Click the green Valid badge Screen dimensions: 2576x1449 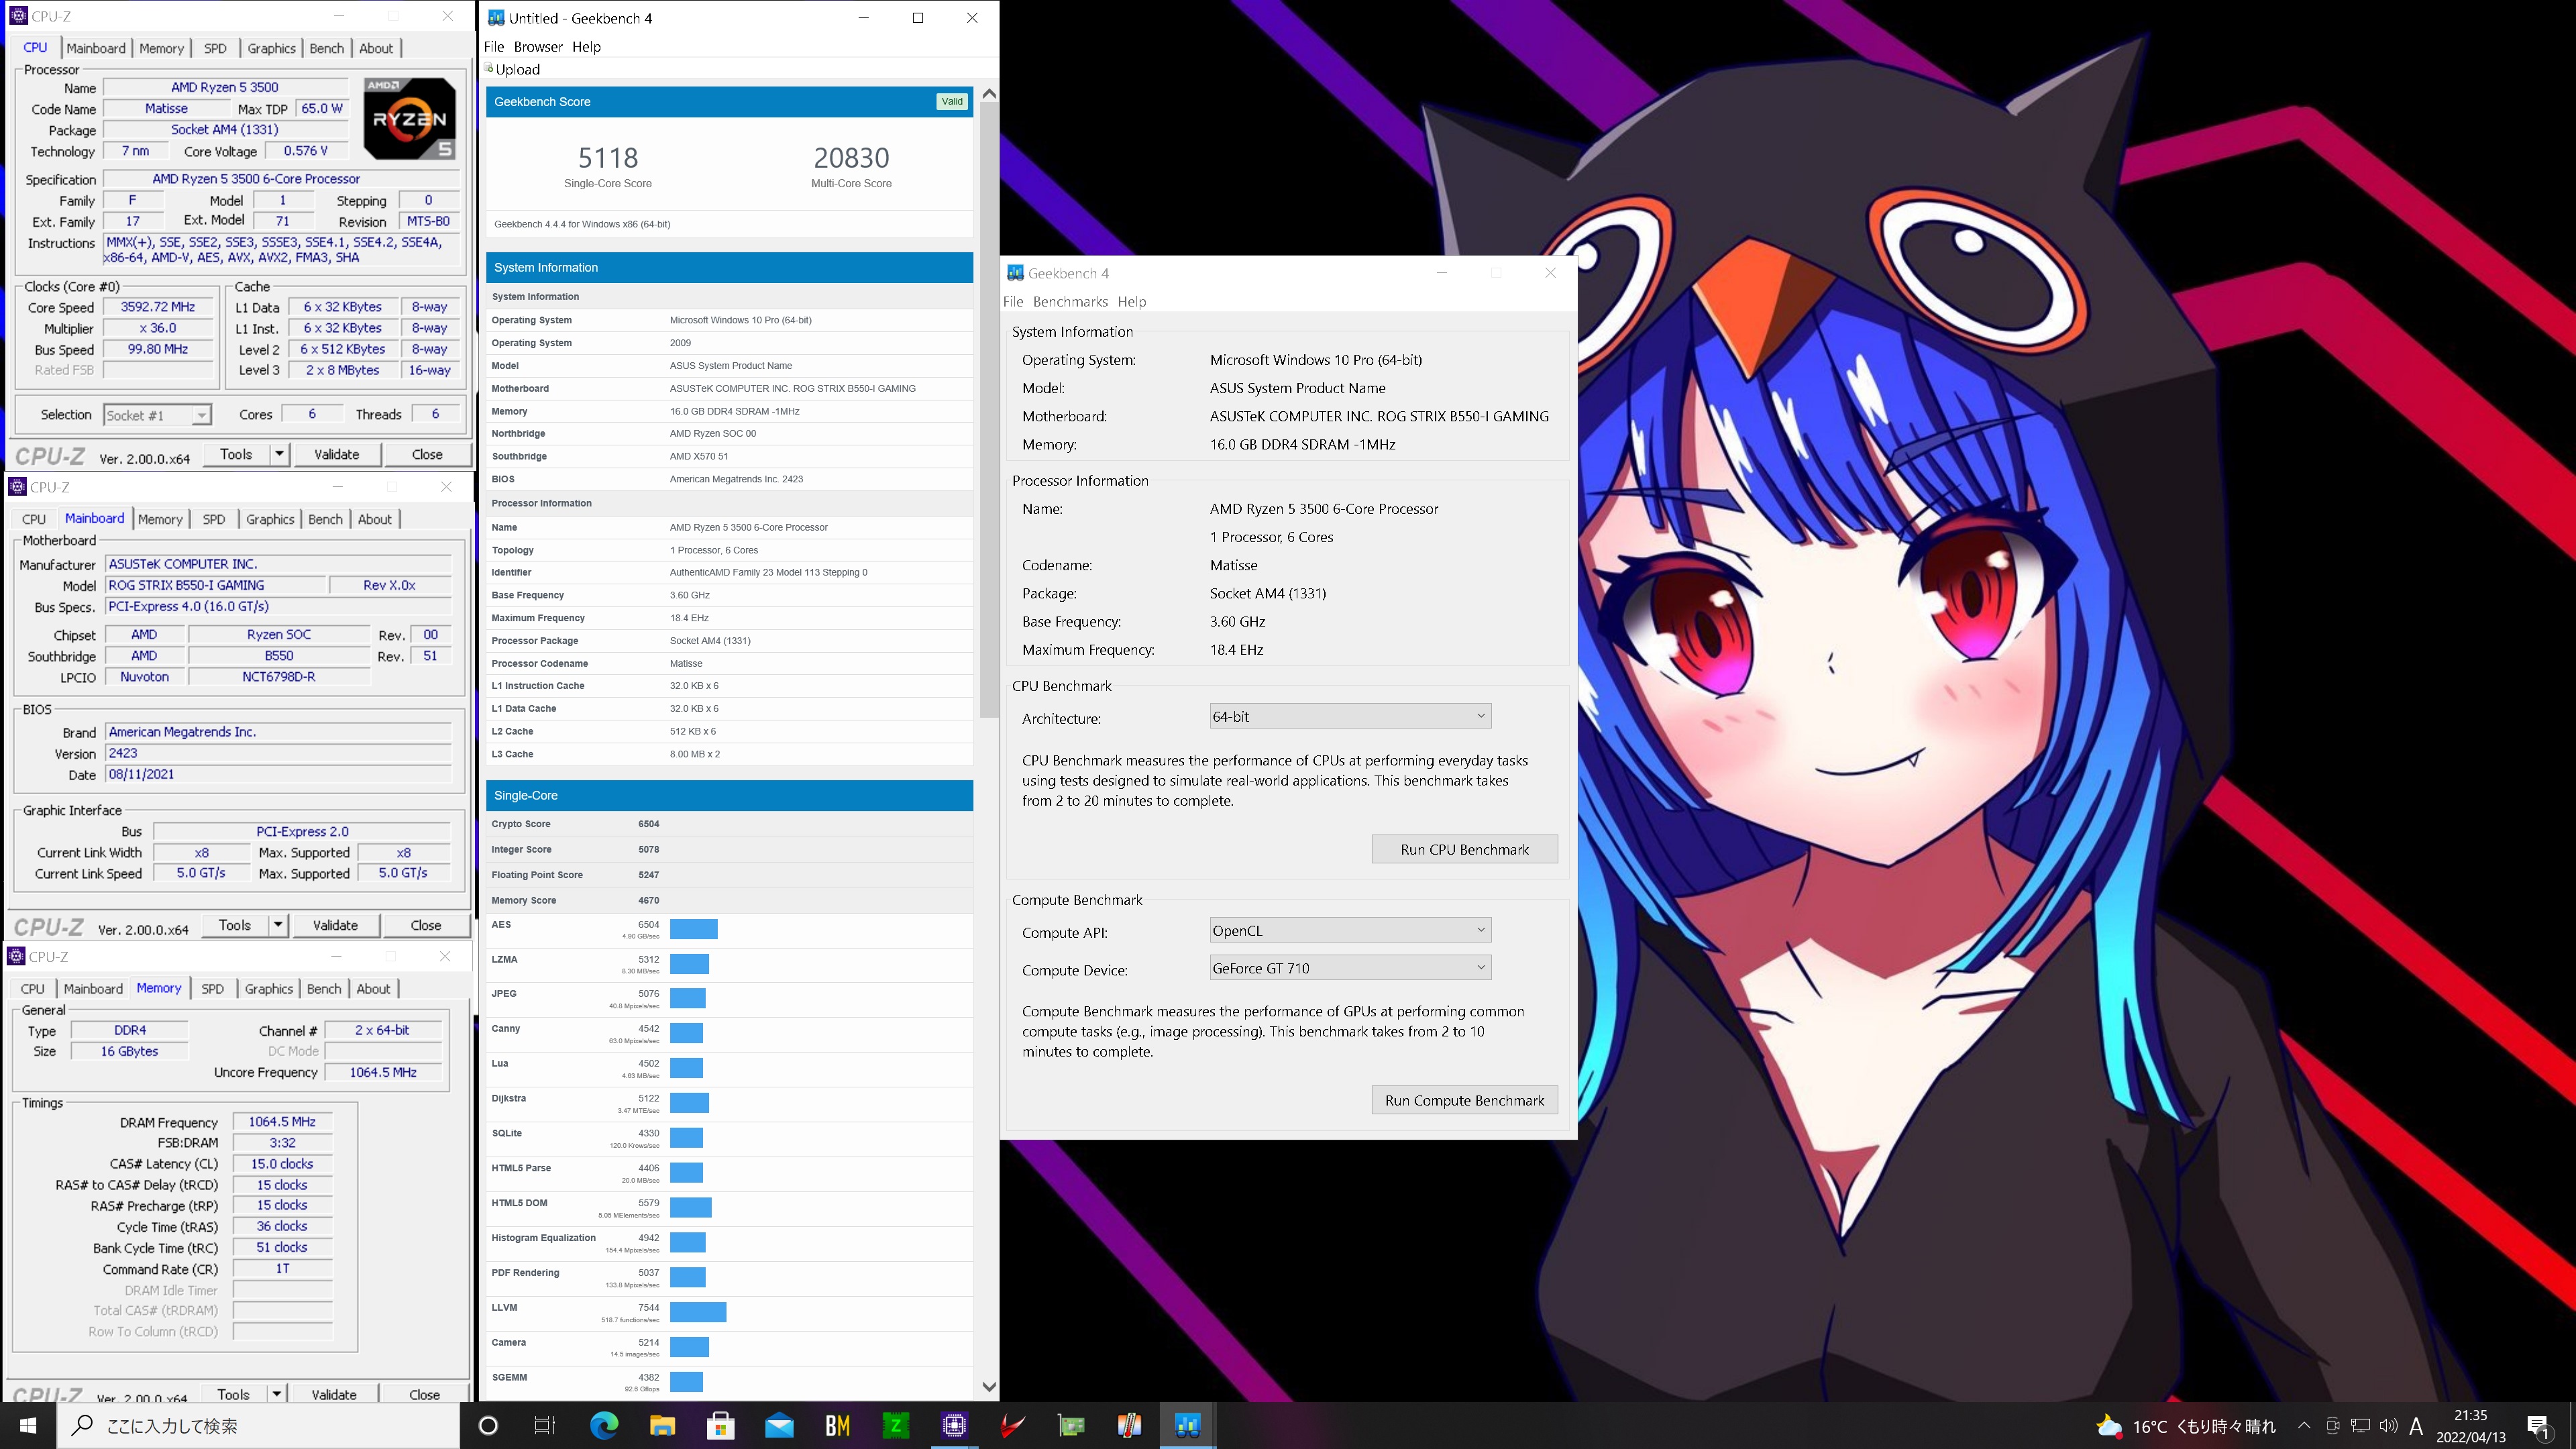(952, 101)
